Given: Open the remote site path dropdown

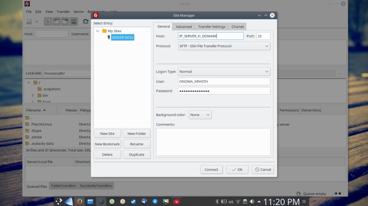Looking at the screenshot, I should pos(340,73).
